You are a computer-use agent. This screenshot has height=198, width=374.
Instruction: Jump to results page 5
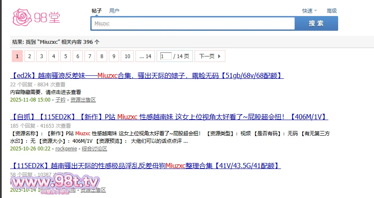65,56
